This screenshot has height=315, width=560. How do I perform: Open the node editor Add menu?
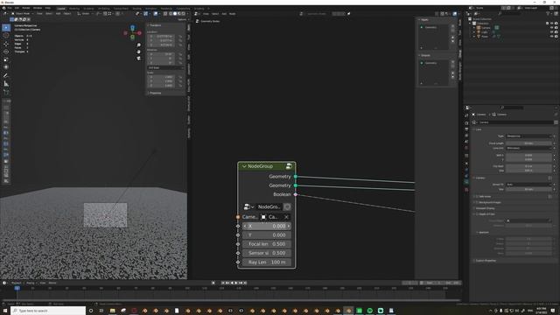pyautogui.click(x=224, y=14)
